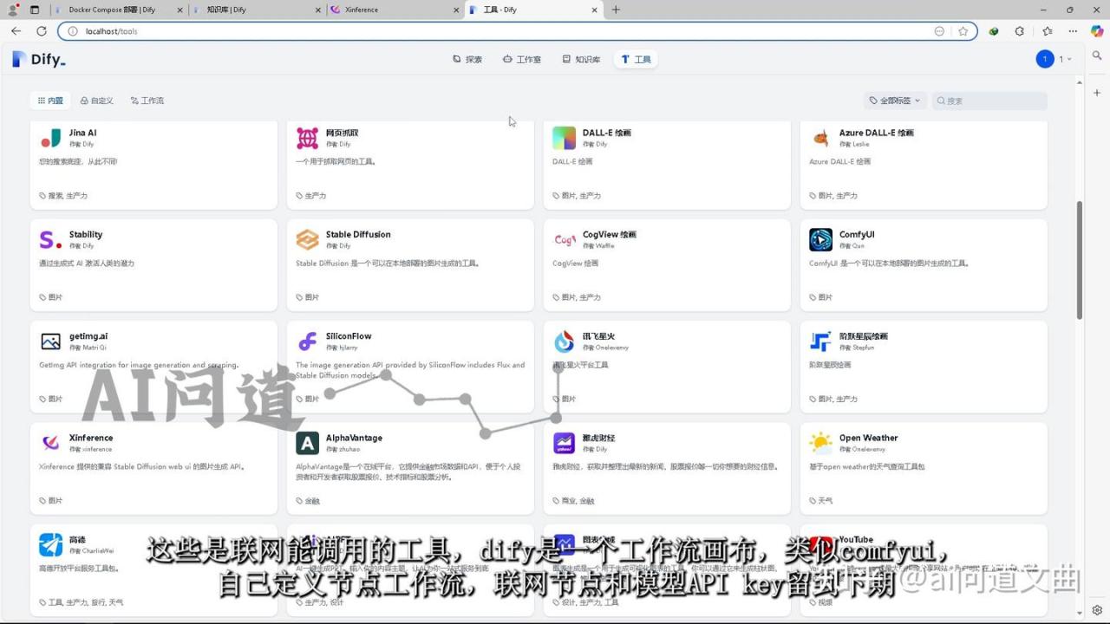Open the 全部标签 tag filter dropdown
This screenshot has width=1110, height=624.
pyautogui.click(x=895, y=101)
